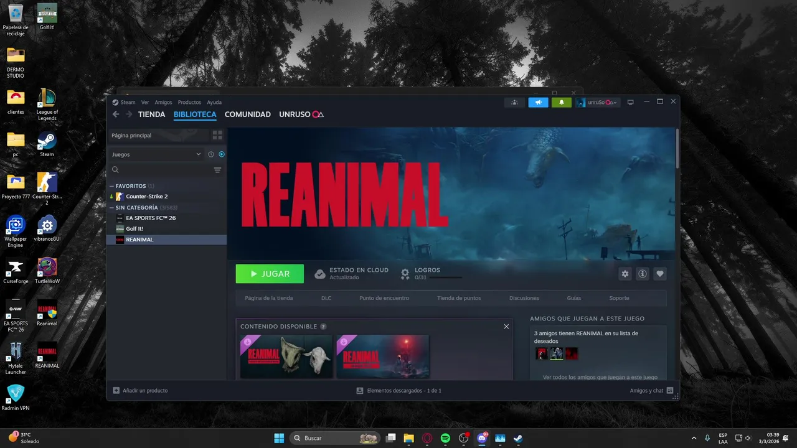
Task: Toggle the ready-to-play filter icon
Action: pos(222,154)
